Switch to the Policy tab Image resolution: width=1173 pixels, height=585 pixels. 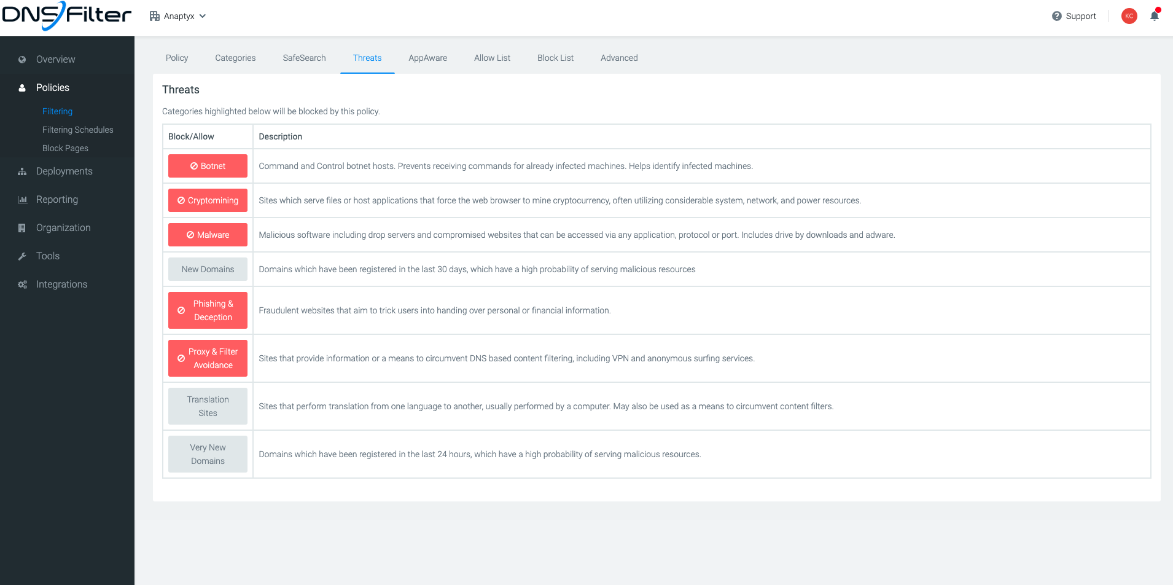click(177, 58)
